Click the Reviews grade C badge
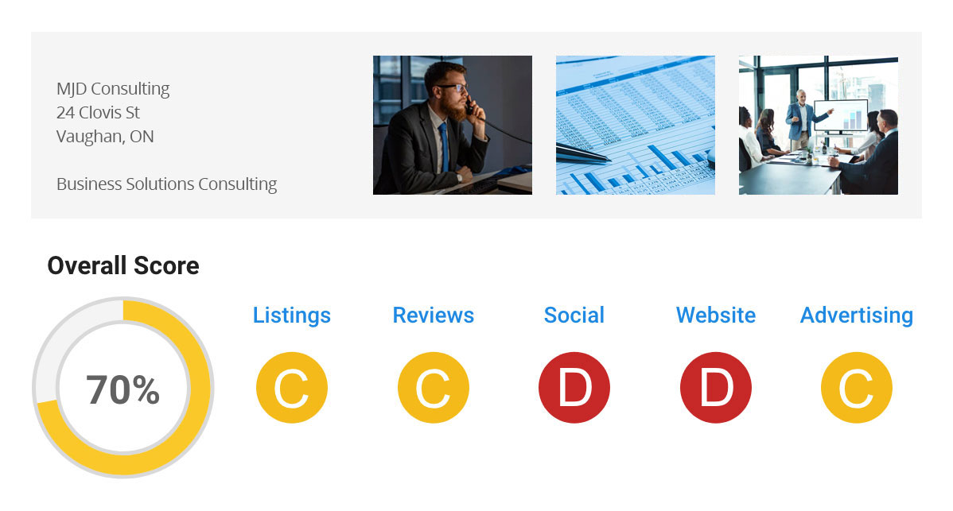 [x=433, y=388]
